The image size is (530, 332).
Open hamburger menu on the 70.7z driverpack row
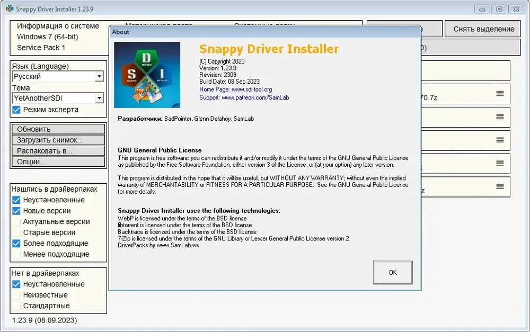click(500, 94)
